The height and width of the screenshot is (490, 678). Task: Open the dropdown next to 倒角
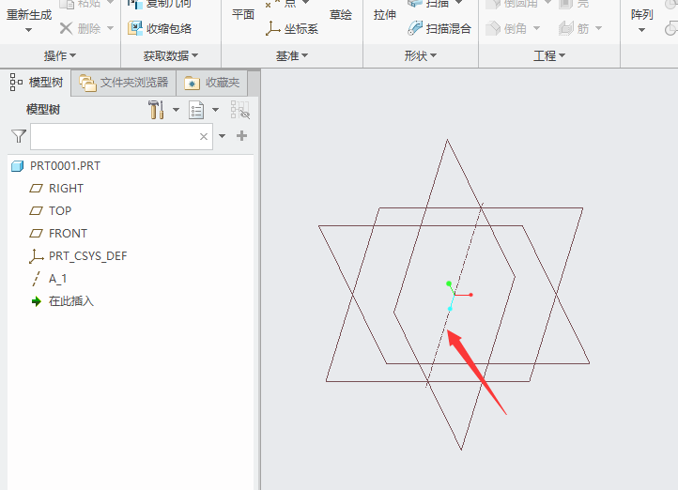(x=536, y=28)
